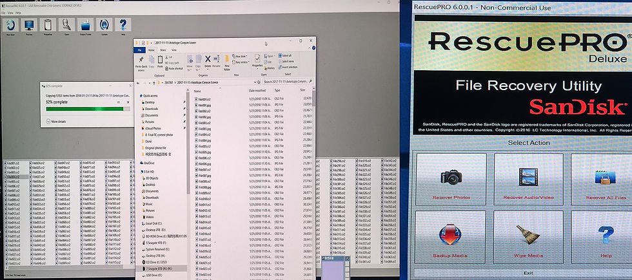Select Quick access in navigation pane
Viewport: 632px width, 280px height.
pyautogui.click(x=148, y=96)
